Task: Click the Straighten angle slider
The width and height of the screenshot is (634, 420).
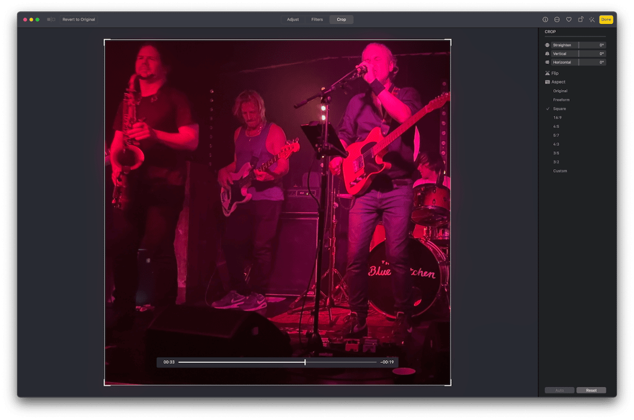Action: [x=578, y=45]
